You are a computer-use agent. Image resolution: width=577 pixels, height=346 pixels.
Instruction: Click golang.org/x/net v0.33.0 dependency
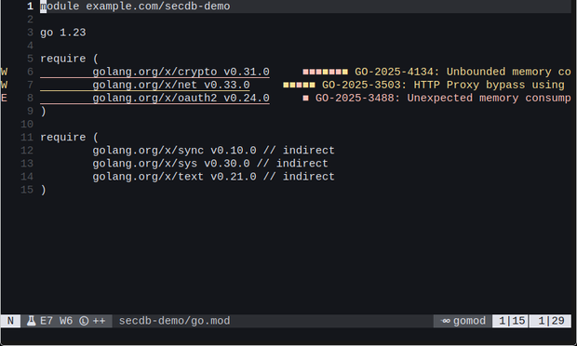pyautogui.click(x=171, y=85)
